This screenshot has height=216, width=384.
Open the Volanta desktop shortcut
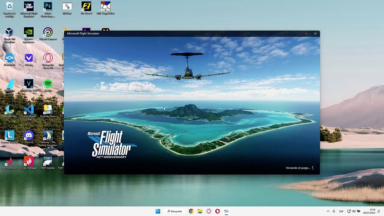[29, 60]
